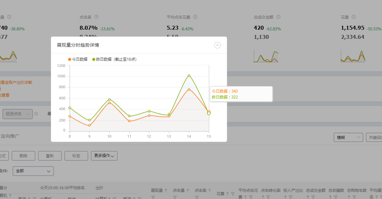The image size is (382, 199).
Task: Open the 模糊 match type dropdown
Action: tap(348, 138)
